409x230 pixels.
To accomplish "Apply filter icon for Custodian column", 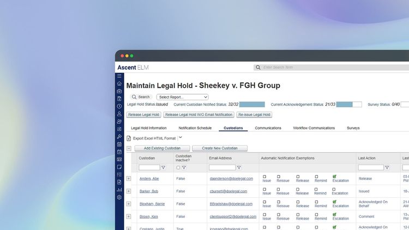I will coord(163,167).
